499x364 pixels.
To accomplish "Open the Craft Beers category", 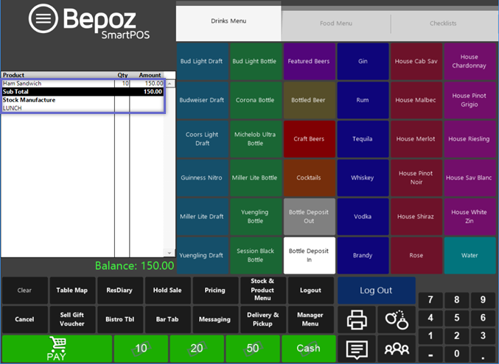I will point(309,139).
